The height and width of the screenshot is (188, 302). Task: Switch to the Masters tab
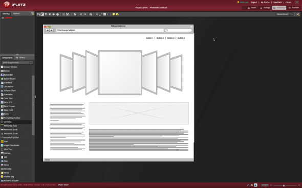click(x=16, y=14)
